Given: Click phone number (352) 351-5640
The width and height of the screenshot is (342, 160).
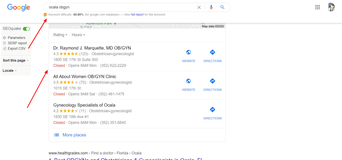Looking at the screenshot, I should [113, 123].
